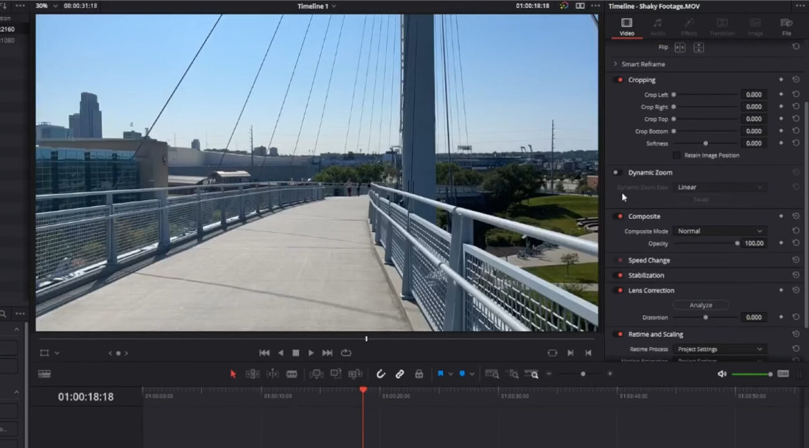
Task: Click the position lock icon in toolbar
Action: (420, 374)
